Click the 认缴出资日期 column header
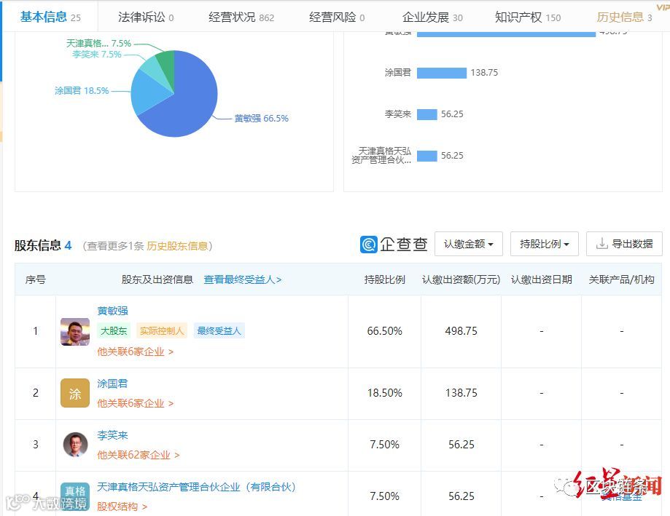 pos(542,279)
